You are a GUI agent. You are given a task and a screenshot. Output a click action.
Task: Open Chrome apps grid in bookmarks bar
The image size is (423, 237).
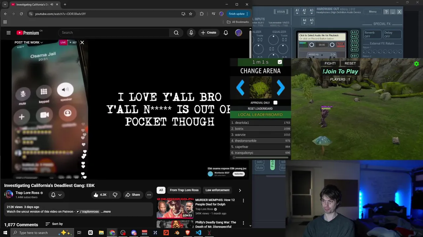pos(5,22)
